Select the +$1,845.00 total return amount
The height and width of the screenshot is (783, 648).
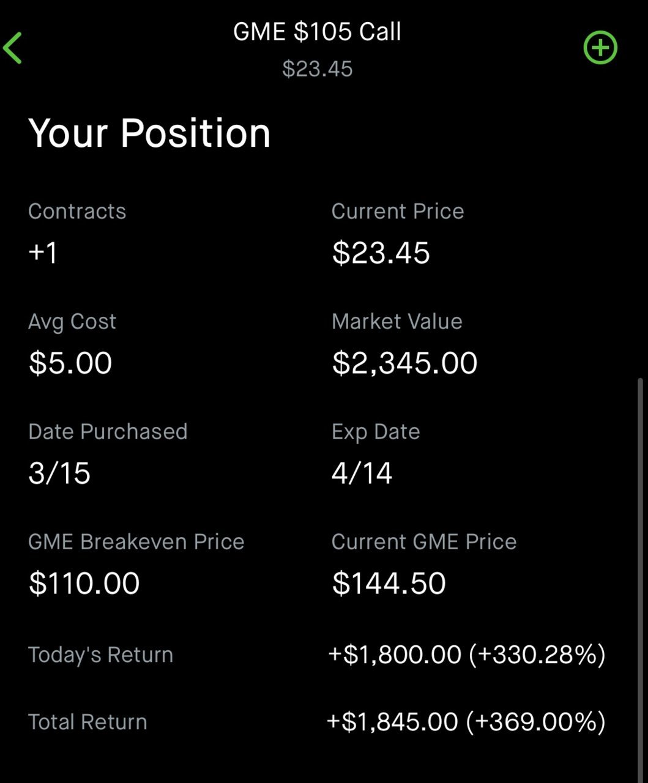(393, 722)
